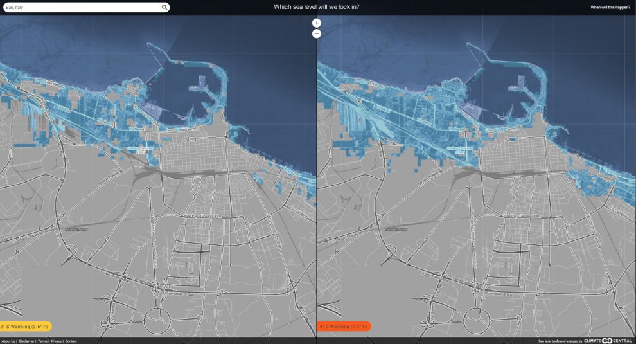The height and width of the screenshot is (344, 636).
Task: Click the page title 'Which sea level will we lock in?'
Action: tap(317, 7)
